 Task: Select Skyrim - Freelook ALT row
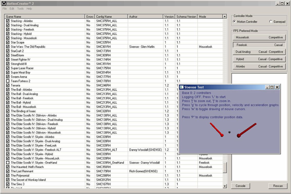(91, 150)
